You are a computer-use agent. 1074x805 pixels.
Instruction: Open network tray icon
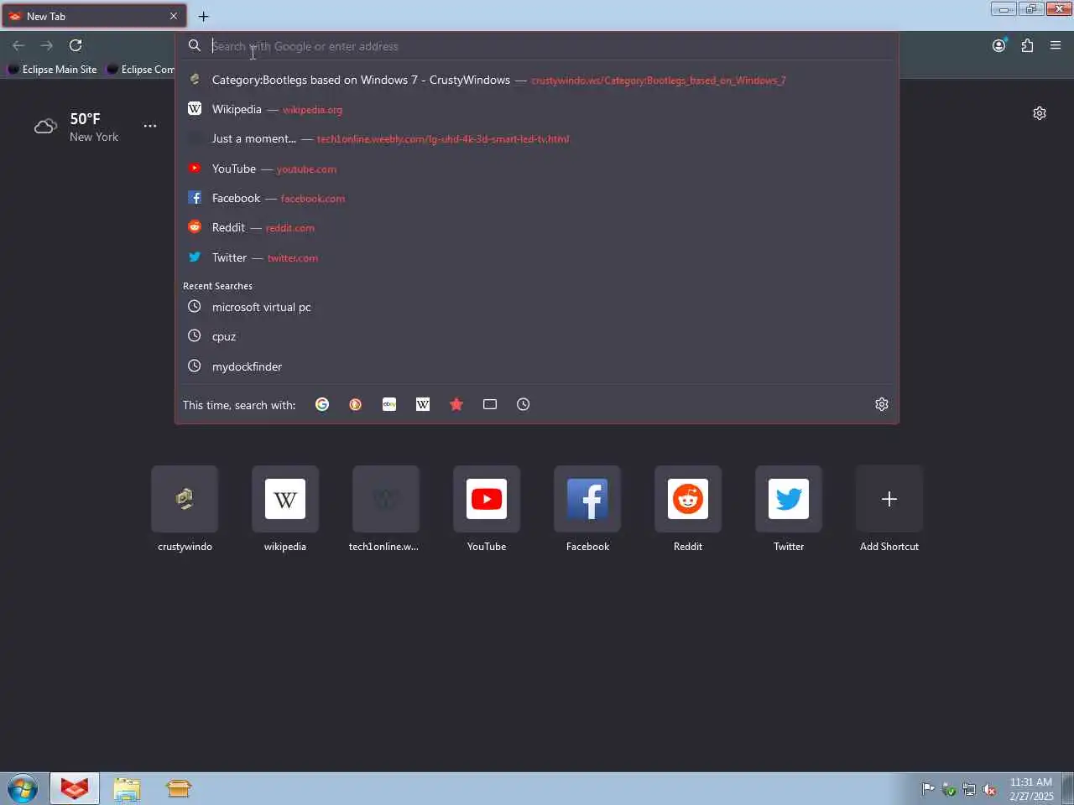969,789
